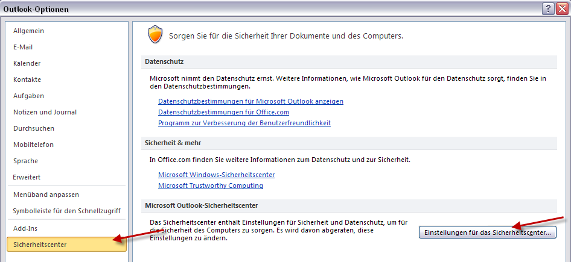Viewport: 571px width, 262px height.
Task: Open Datenschutzbestimmungen für Microsoft Outlook anzeigen link
Action: click(250, 101)
